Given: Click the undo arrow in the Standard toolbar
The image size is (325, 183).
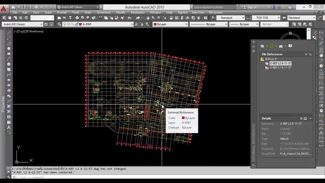Looking at the screenshot, I should (x=129, y=18).
